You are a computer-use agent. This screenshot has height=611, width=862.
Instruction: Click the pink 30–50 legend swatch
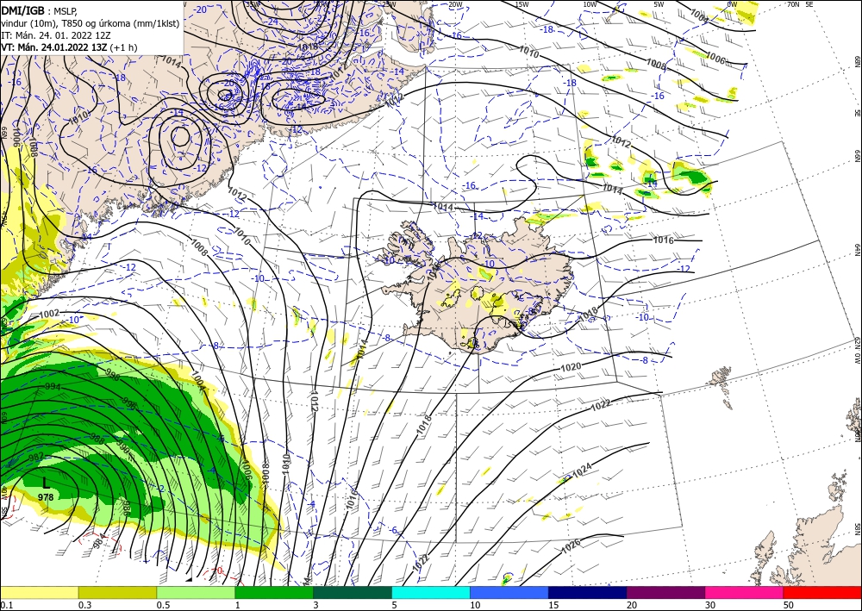tap(745, 592)
